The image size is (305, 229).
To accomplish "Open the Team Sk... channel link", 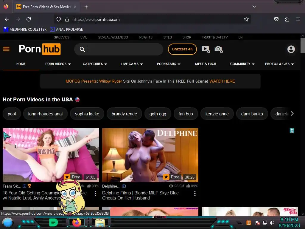I will coord(12,186).
